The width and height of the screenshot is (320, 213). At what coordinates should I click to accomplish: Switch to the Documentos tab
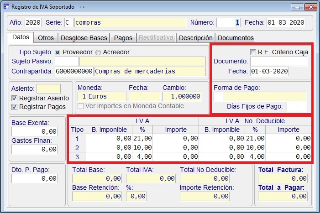(235, 38)
